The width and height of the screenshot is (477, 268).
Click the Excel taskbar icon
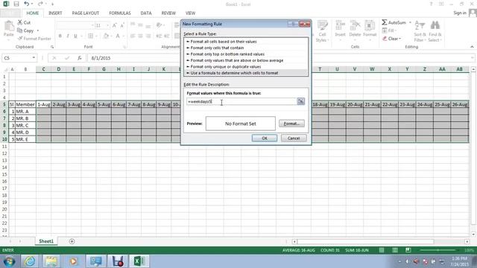(x=139, y=261)
